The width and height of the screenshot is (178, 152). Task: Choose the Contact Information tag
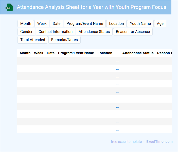pyautogui.click(x=56, y=32)
